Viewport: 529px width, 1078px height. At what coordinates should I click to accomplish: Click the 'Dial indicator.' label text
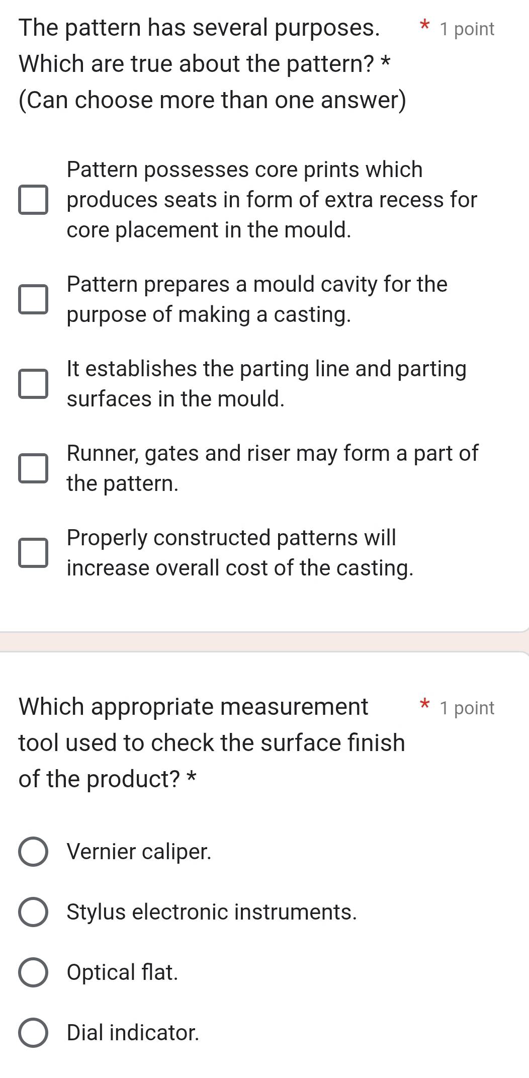(133, 1033)
